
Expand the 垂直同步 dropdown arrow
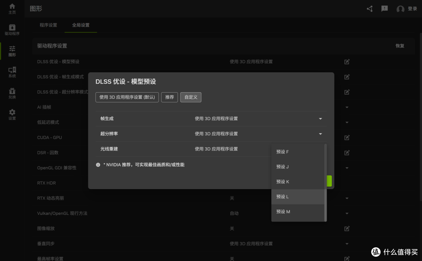click(347, 244)
